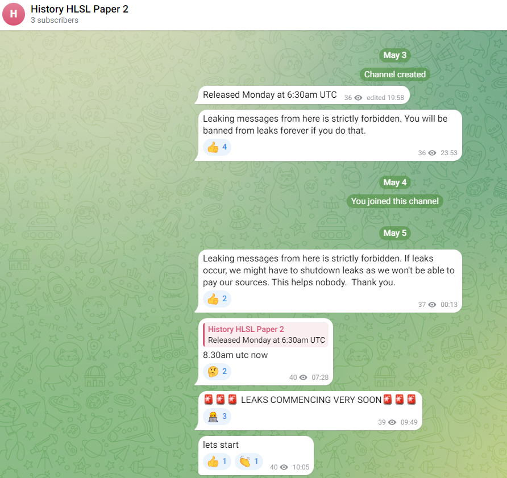Click the 23:53 timestamp
The height and width of the screenshot is (478, 507).
(x=449, y=153)
